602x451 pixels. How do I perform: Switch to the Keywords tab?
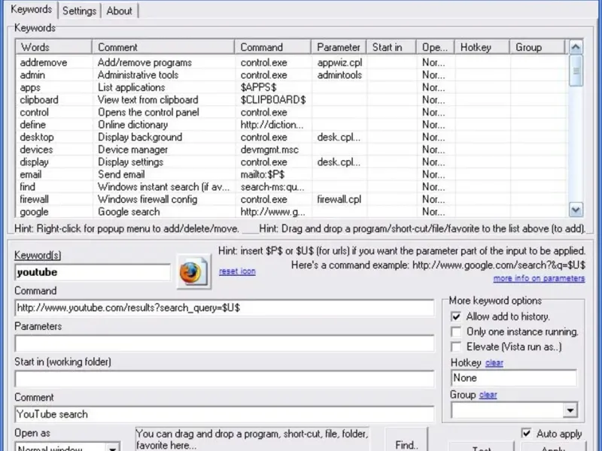(x=32, y=10)
